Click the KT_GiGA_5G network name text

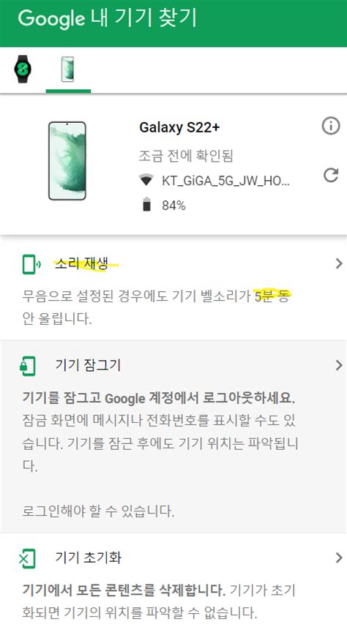pyautogui.click(x=225, y=181)
